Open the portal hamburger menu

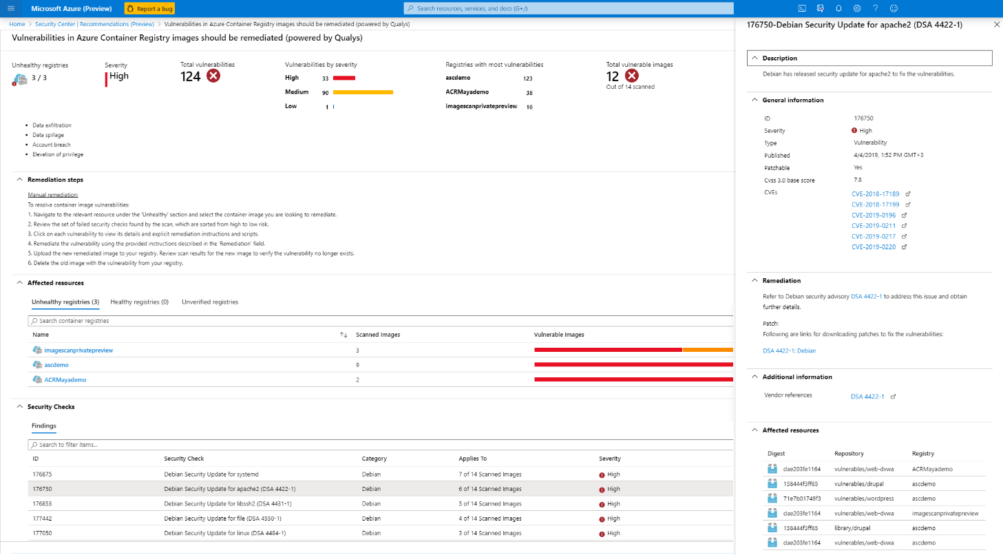click(x=10, y=8)
